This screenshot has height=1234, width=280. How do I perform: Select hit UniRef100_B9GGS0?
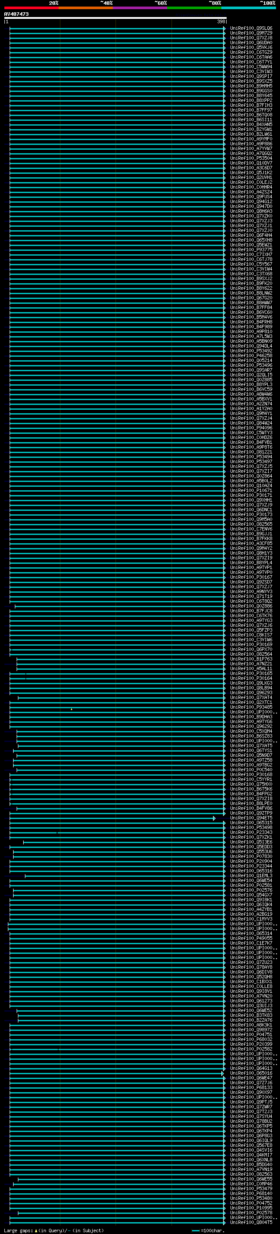pos(251,91)
